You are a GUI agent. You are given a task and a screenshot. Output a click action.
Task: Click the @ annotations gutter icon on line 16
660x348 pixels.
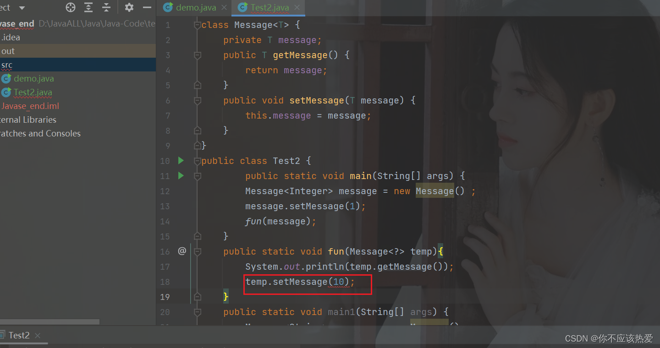point(182,251)
